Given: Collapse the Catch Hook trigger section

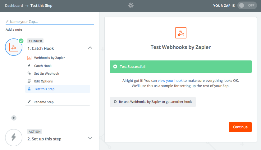Looking at the screenshot, I should (x=90, y=48).
